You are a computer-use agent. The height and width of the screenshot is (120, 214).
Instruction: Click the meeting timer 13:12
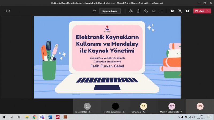click(x=7, y=11)
